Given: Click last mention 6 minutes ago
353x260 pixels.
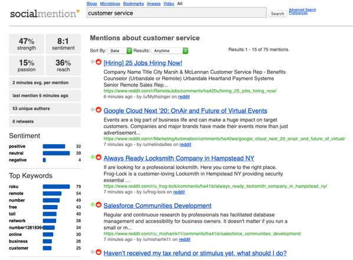Looking at the screenshot, I should pos(45,96).
